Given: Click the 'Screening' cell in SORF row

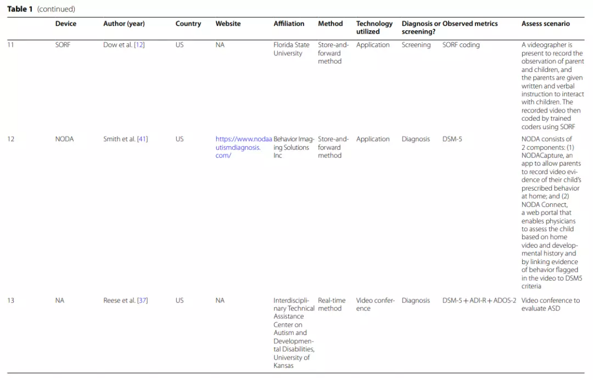Looking at the screenshot, I should [x=416, y=44].
